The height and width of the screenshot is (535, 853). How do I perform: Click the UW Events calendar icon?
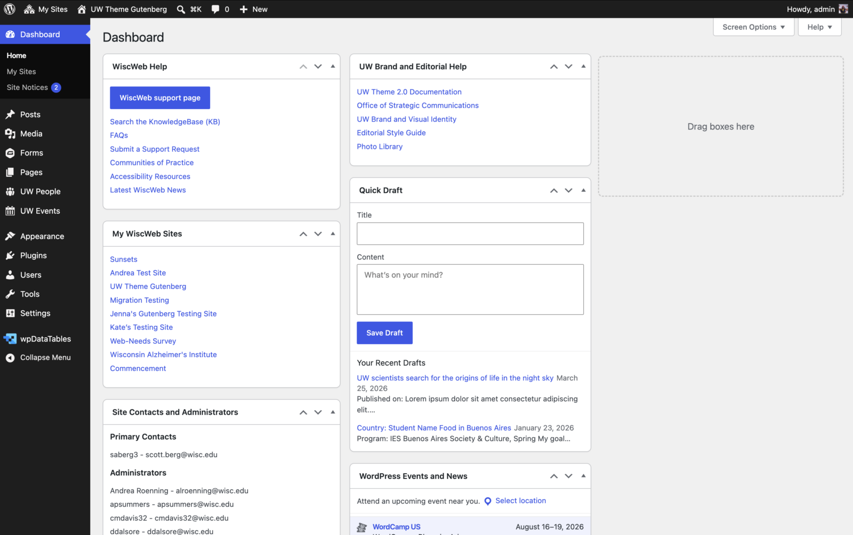point(10,211)
